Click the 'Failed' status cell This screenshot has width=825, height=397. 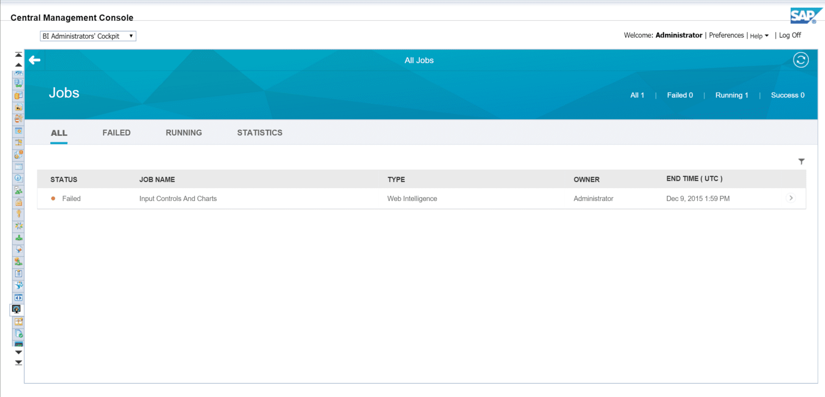click(71, 198)
